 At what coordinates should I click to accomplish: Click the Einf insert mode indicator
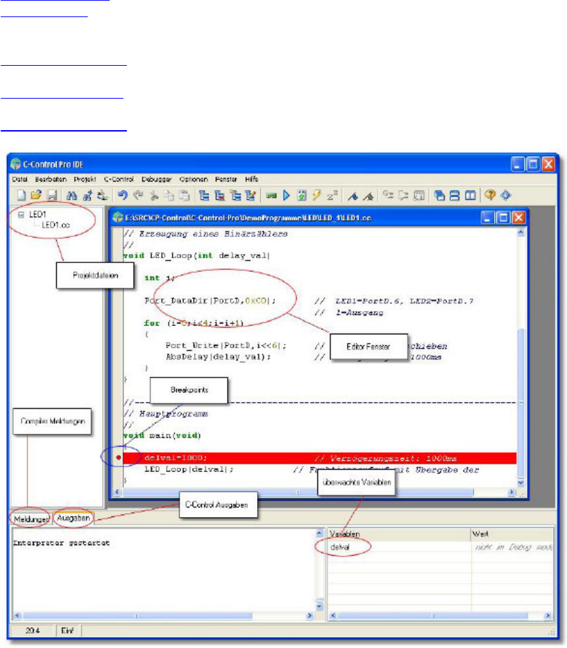point(67,631)
